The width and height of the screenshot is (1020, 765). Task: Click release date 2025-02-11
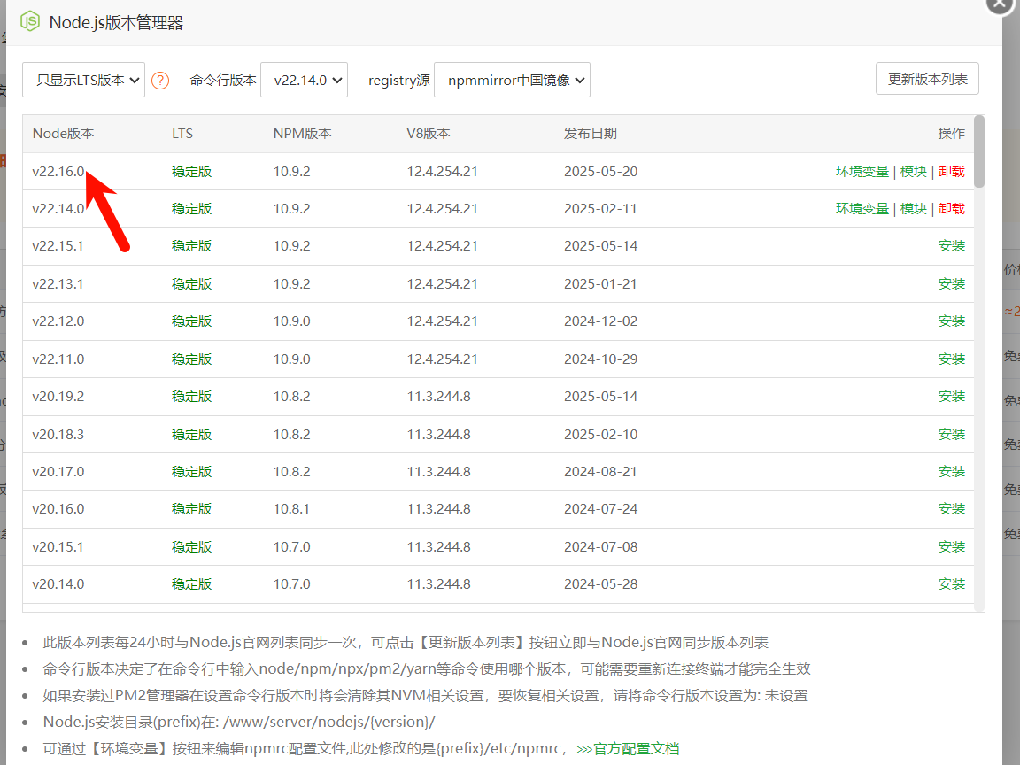coord(599,208)
